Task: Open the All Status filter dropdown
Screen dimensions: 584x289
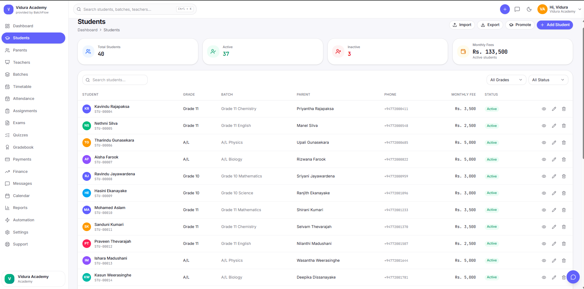Action: (548, 80)
